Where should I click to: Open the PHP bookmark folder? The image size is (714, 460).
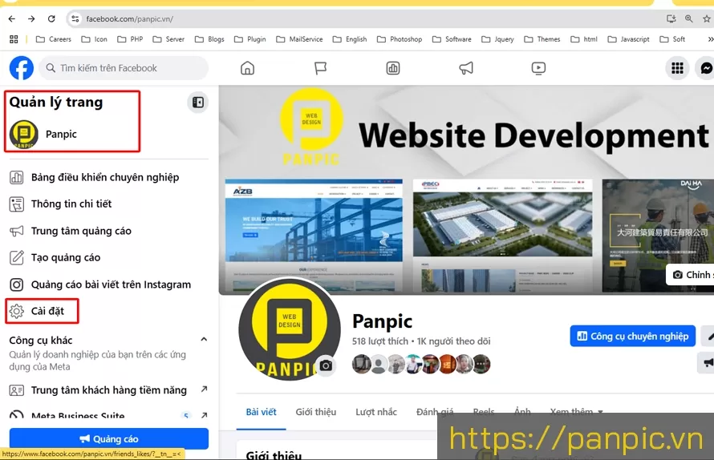(130, 39)
